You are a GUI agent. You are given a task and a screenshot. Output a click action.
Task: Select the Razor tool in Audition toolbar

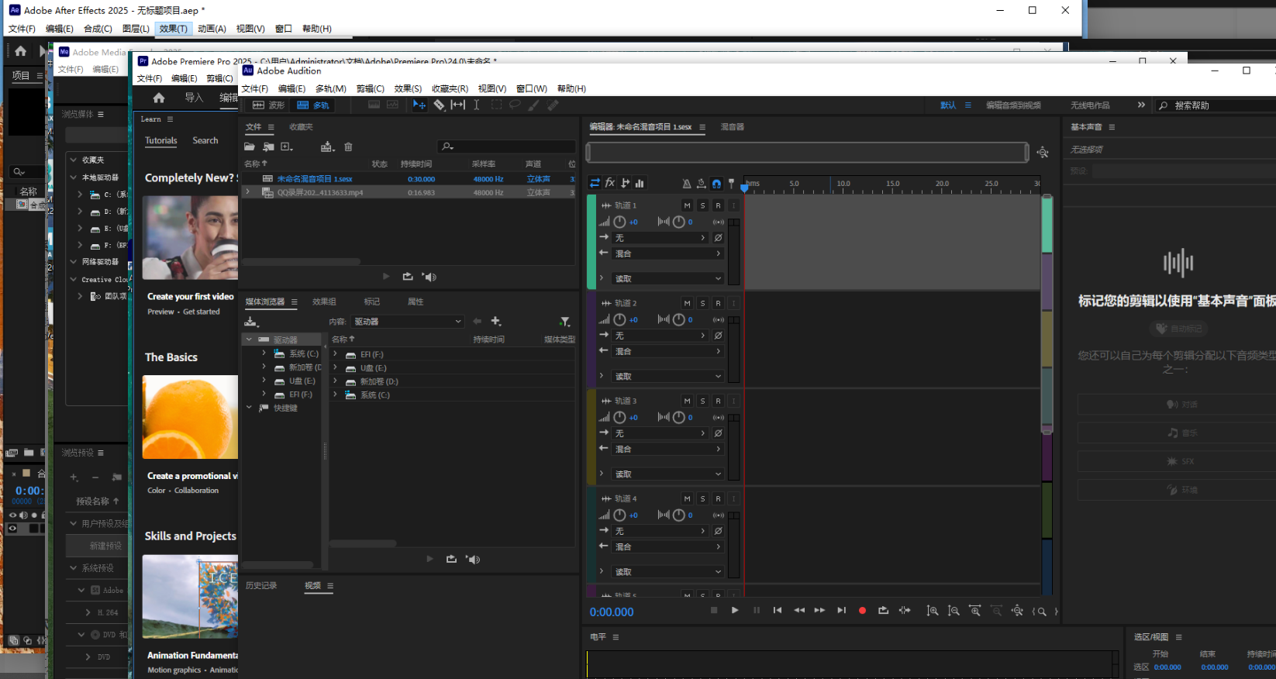439,105
